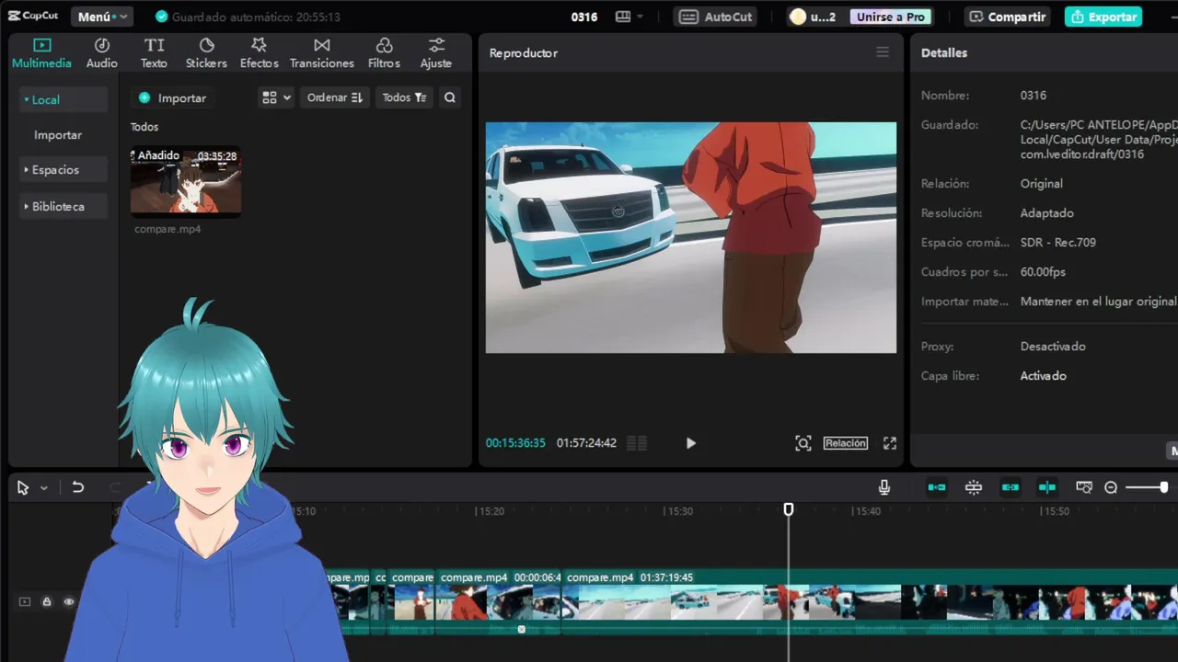Open the Transiciones tab
Screen dimensions: 1178x662
pyautogui.click(x=321, y=53)
